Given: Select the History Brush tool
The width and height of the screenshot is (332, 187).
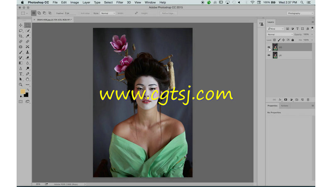Looking at the screenshot, I should (x=21, y=58).
